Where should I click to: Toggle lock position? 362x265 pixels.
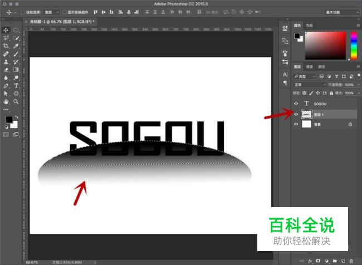[x=317, y=93]
